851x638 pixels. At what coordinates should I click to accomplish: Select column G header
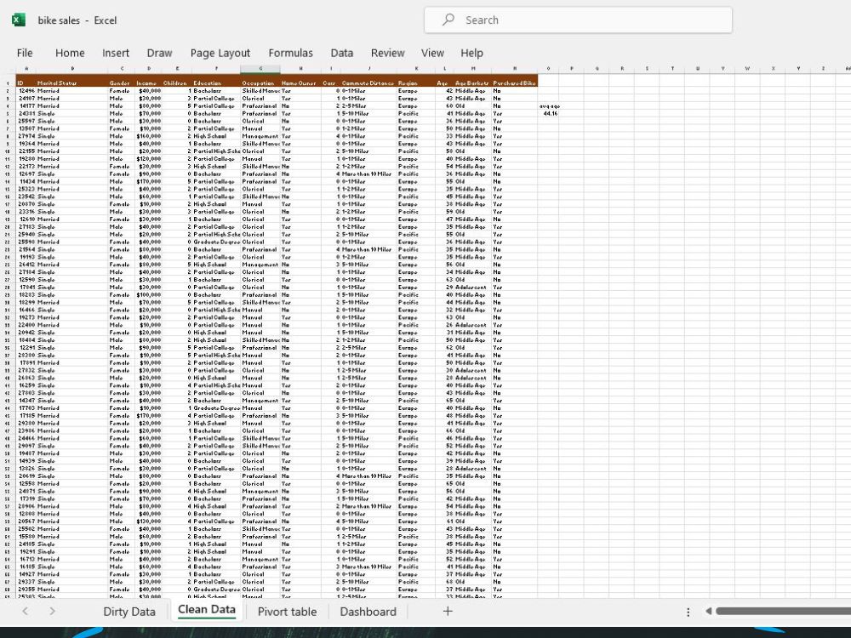pos(260,69)
